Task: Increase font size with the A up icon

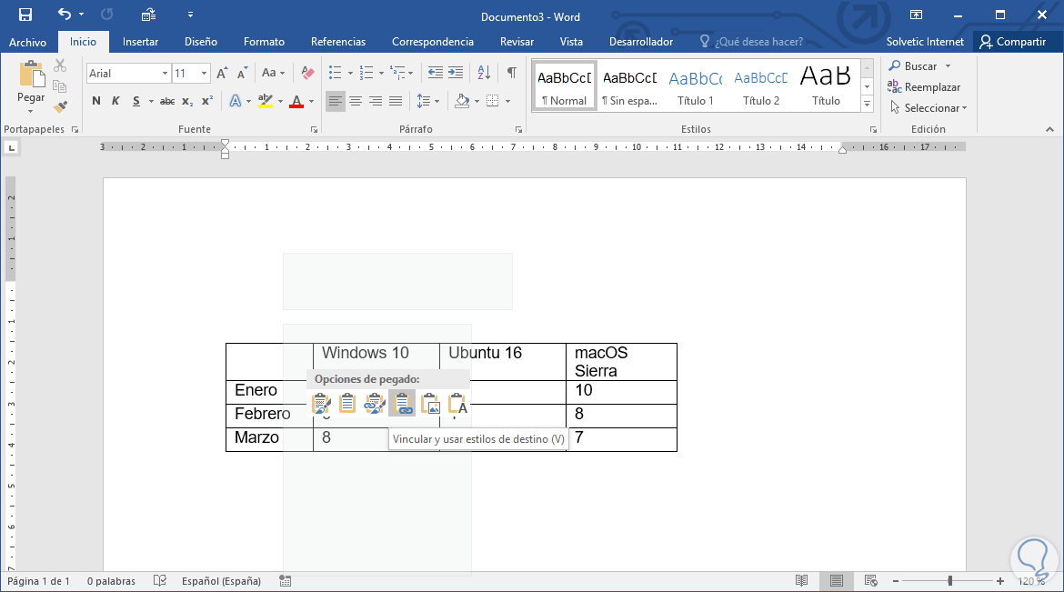Action: click(x=222, y=74)
